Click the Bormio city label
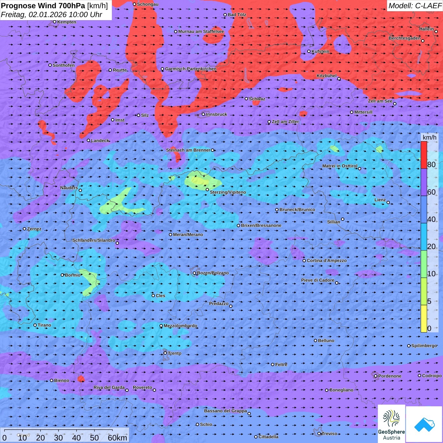 [x=73, y=275]
